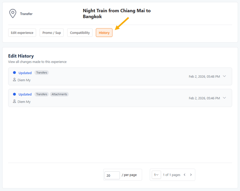Switch to the Edit experience tab

(x=22, y=33)
